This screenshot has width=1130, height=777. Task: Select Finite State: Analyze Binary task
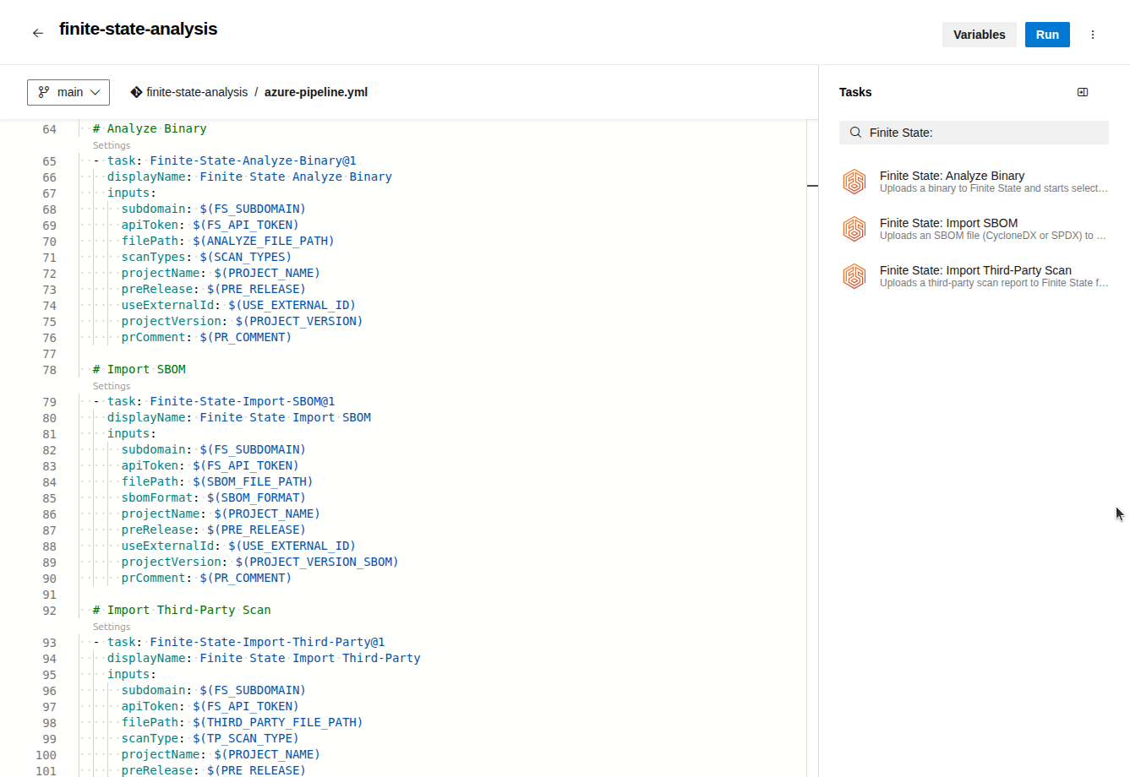(x=974, y=182)
